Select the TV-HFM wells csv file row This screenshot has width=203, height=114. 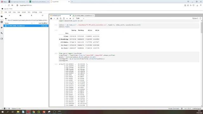click(26, 26)
